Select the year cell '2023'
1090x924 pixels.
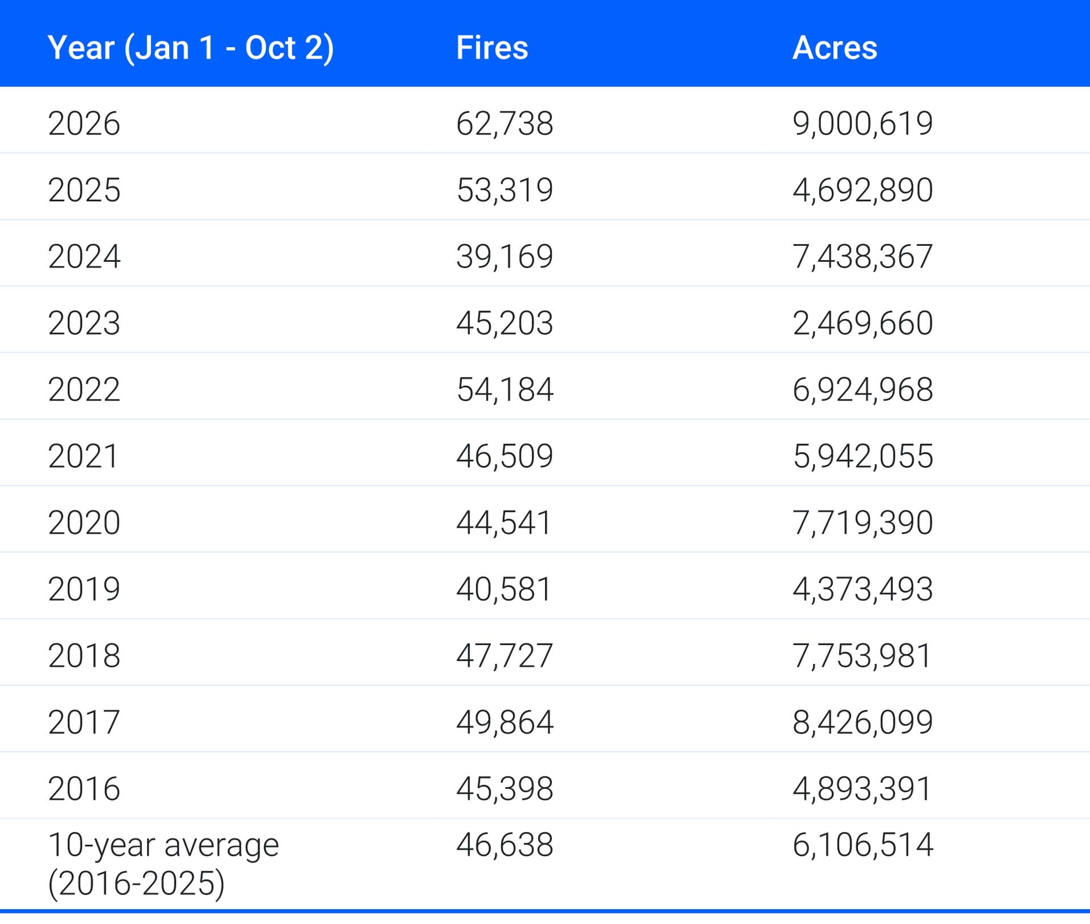(x=84, y=323)
